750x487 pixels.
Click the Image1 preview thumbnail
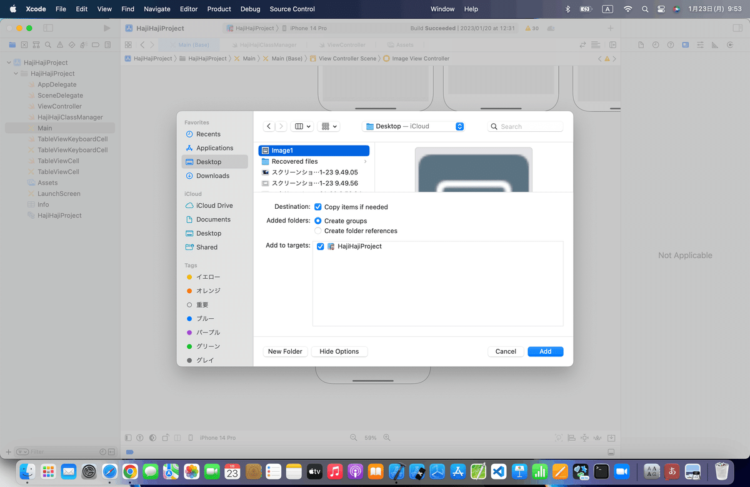pos(474,170)
